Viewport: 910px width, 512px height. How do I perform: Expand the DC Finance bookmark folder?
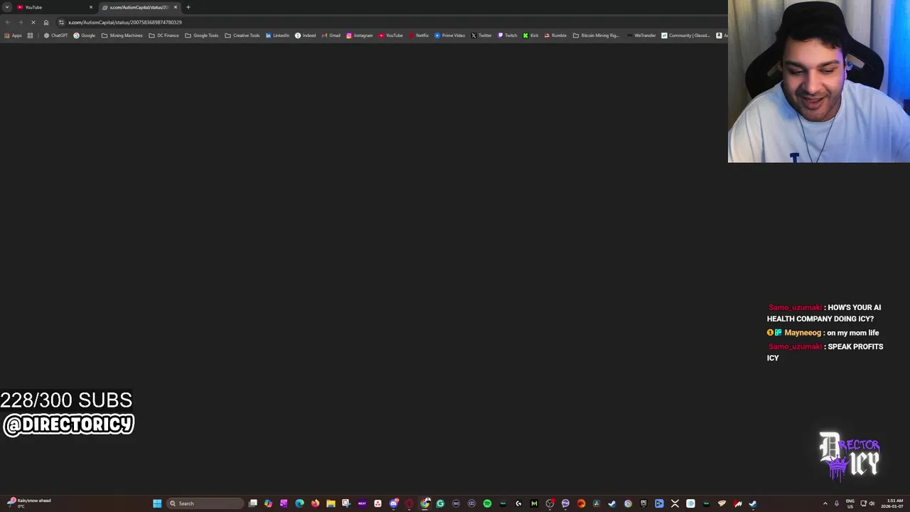pos(164,36)
